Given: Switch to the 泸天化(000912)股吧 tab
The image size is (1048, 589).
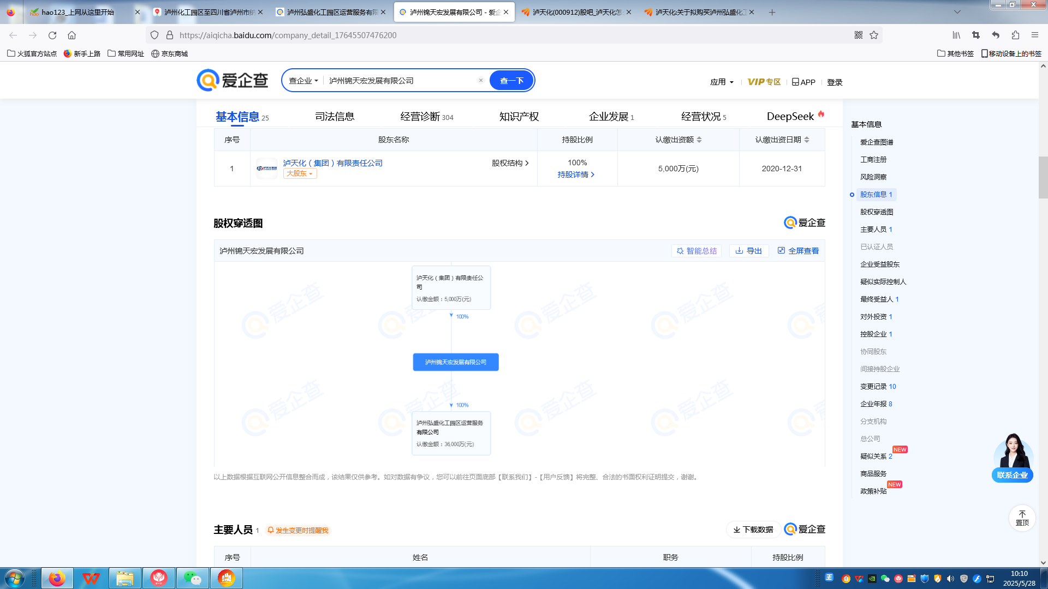Looking at the screenshot, I should point(576,12).
